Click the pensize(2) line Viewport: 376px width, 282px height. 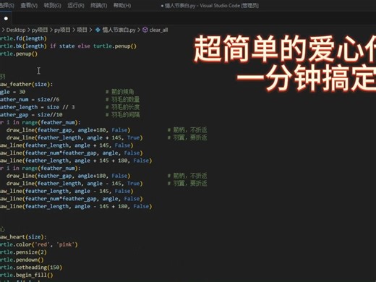pos(23,252)
